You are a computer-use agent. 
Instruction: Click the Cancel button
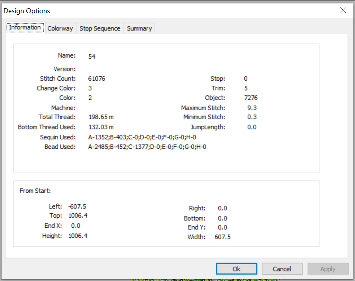point(282,269)
